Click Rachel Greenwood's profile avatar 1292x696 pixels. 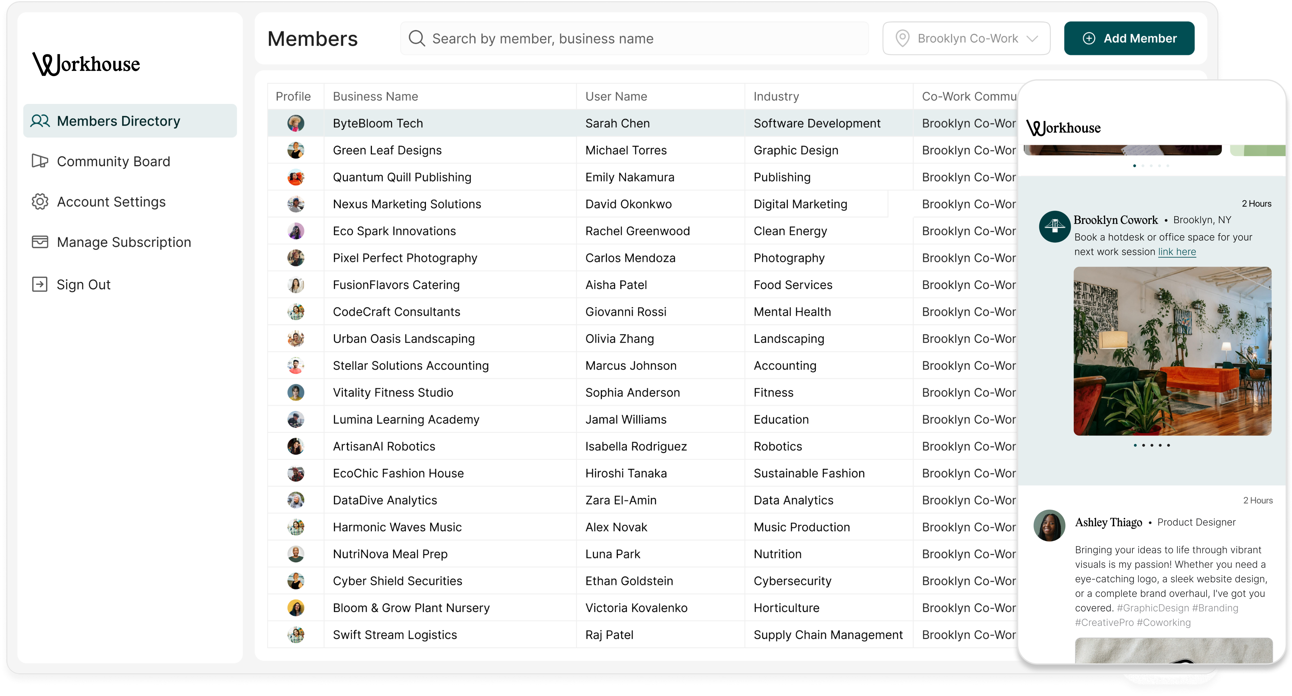click(296, 231)
